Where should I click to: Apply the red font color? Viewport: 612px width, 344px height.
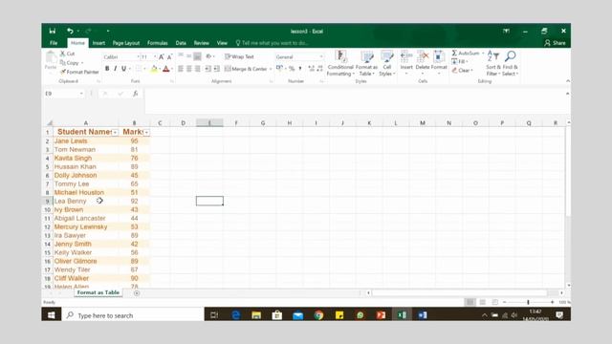[x=165, y=69]
